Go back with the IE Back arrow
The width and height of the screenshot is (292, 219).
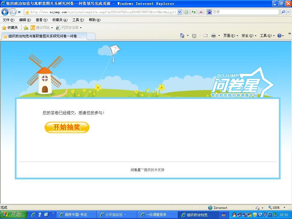click(x=5, y=12)
